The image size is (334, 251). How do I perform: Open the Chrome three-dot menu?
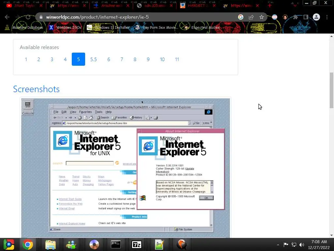point(327,17)
